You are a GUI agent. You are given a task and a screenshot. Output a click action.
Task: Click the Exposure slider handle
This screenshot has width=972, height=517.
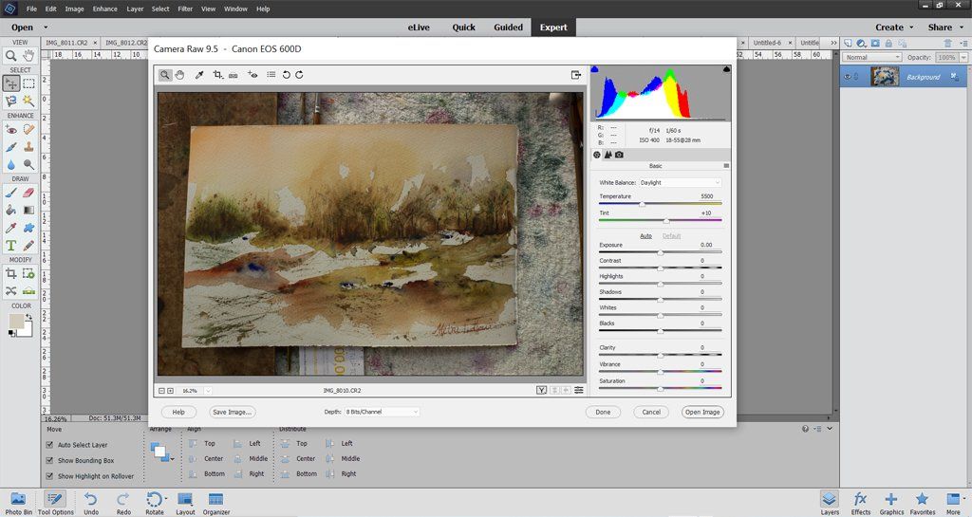pos(661,252)
